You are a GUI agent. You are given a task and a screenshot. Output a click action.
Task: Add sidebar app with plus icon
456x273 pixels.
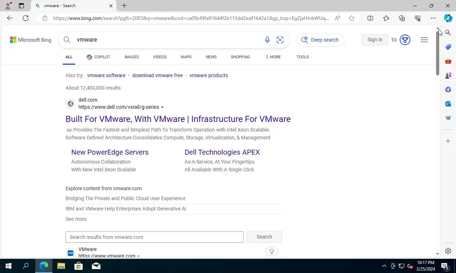[x=448, y=141]
